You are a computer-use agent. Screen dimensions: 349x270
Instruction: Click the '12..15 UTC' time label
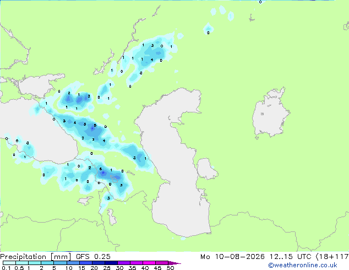pyautogui.click(x=290, y=257)
